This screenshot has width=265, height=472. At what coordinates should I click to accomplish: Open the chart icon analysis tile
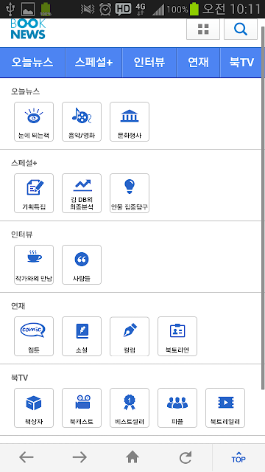(82, 193)
